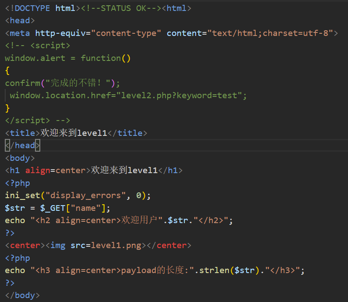This screenshot has height=302, width=348.
Task: Click window.location.href assignment line
Action: coord(128,96)
